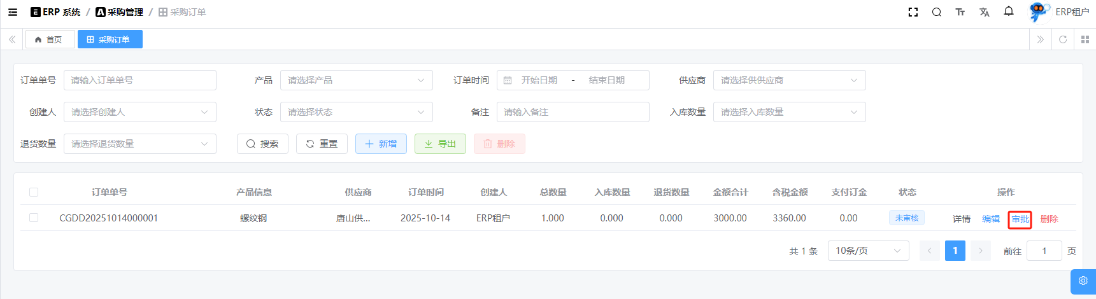This screenshot has width=1096, height=299.
Task: Expand the 供应商 supplier dropdown
Action: tap(789, 80)
